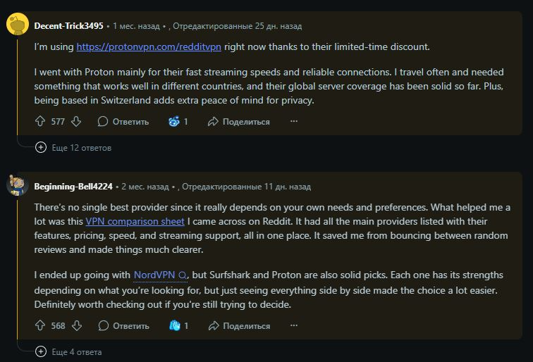
Task: Open Decent-Trick3495's avatar
Action: [17, 26]
